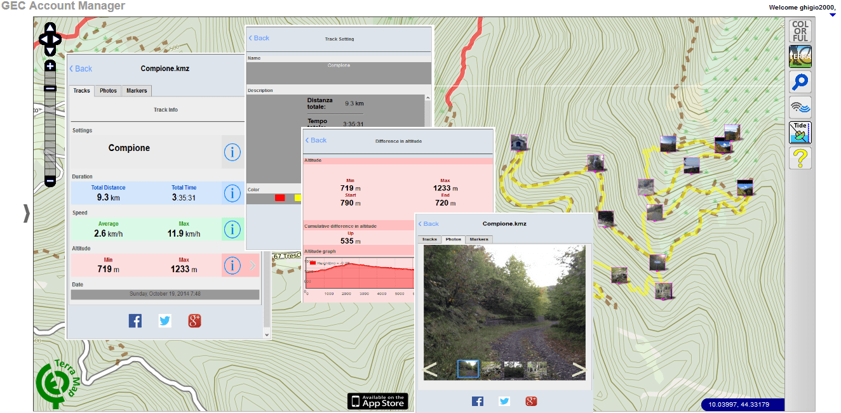The width and height of the screenshot is (841, 413).
Task: Click the info icon beside Compione name
Action: pos(232,152)
